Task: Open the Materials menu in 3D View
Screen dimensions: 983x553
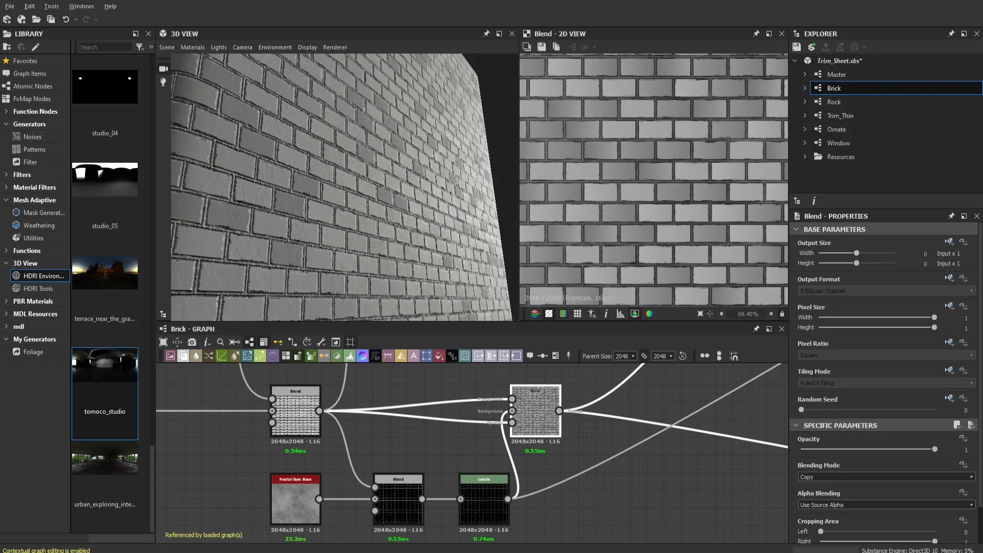Action: (193, 47)
